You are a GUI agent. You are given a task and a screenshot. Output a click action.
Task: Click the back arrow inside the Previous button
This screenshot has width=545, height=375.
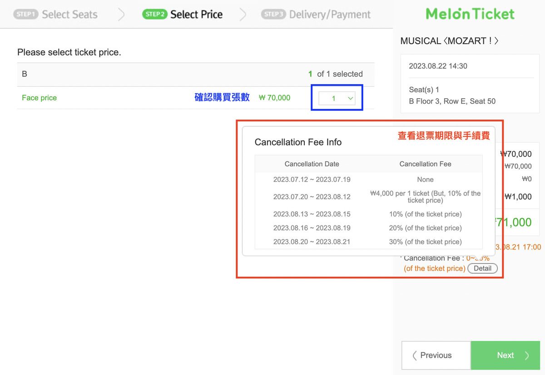click(416, 355)
